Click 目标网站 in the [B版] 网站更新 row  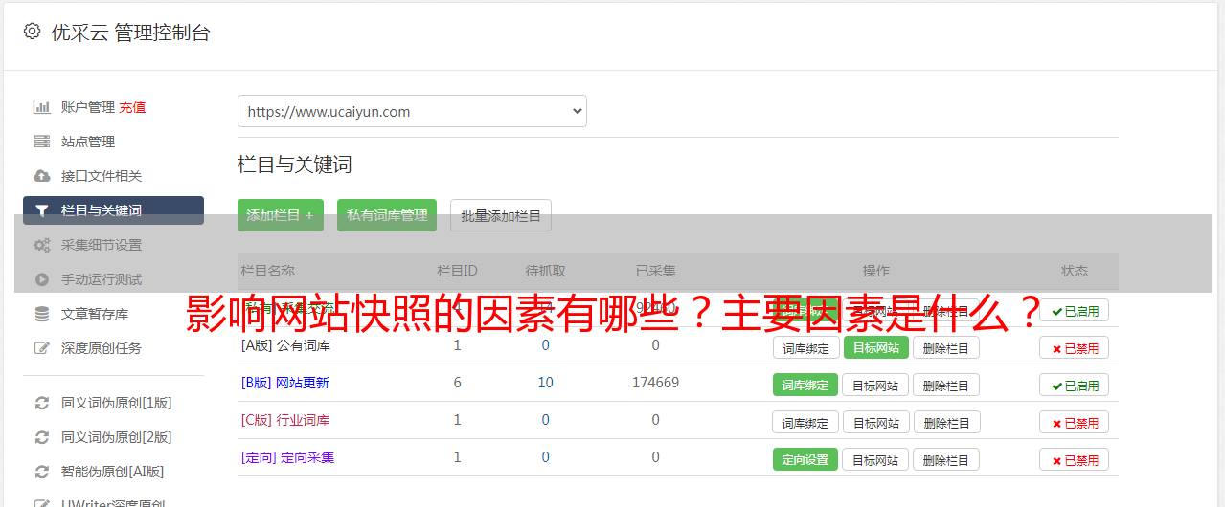pyautogui.click(x=875, y=386)
